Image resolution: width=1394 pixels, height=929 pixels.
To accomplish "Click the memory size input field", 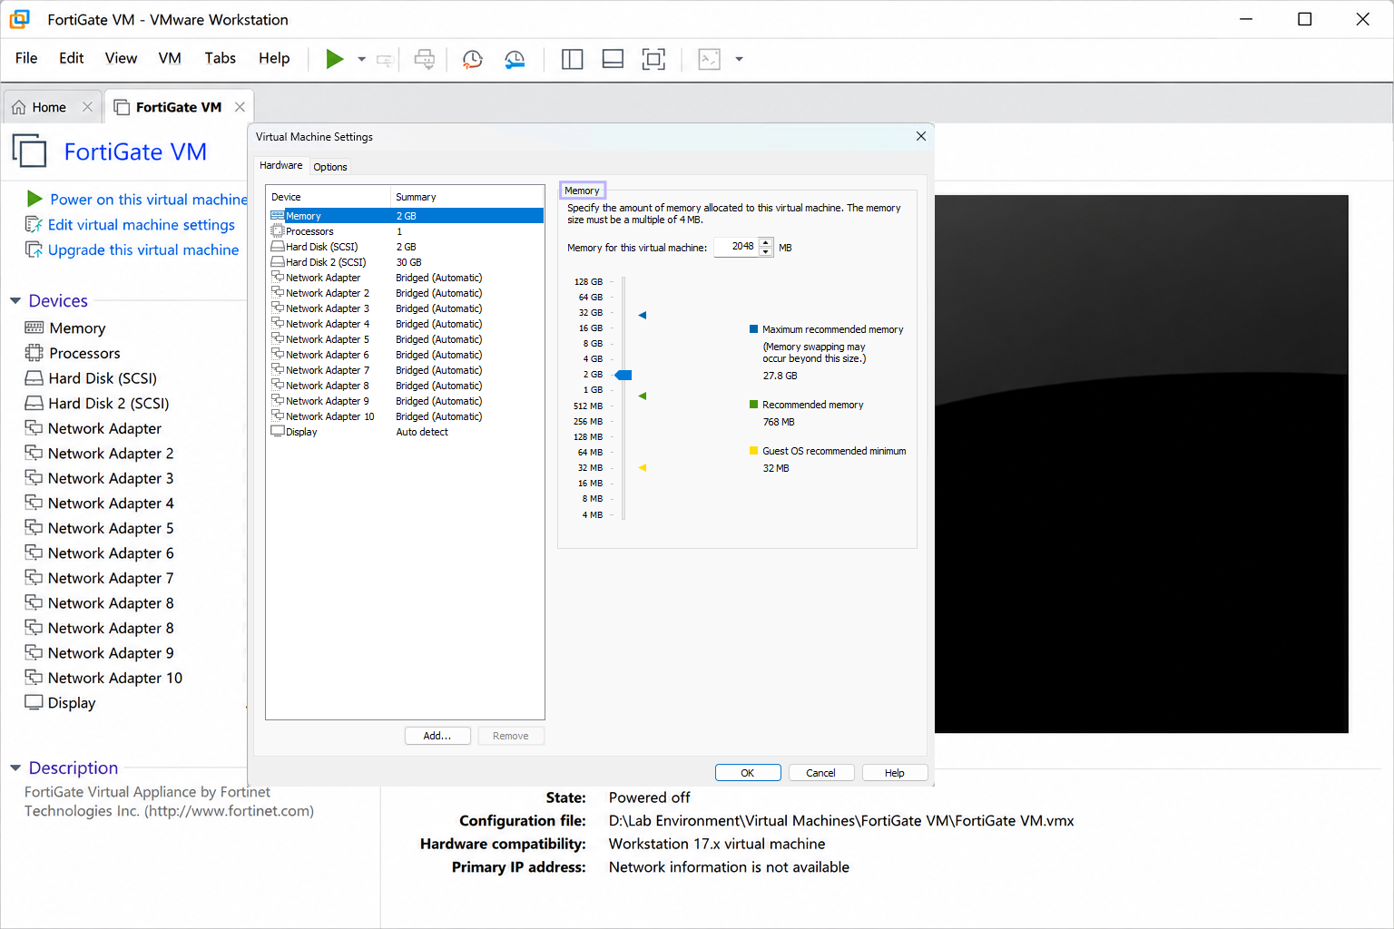I will pyautogui.click(x=736, y=247).
